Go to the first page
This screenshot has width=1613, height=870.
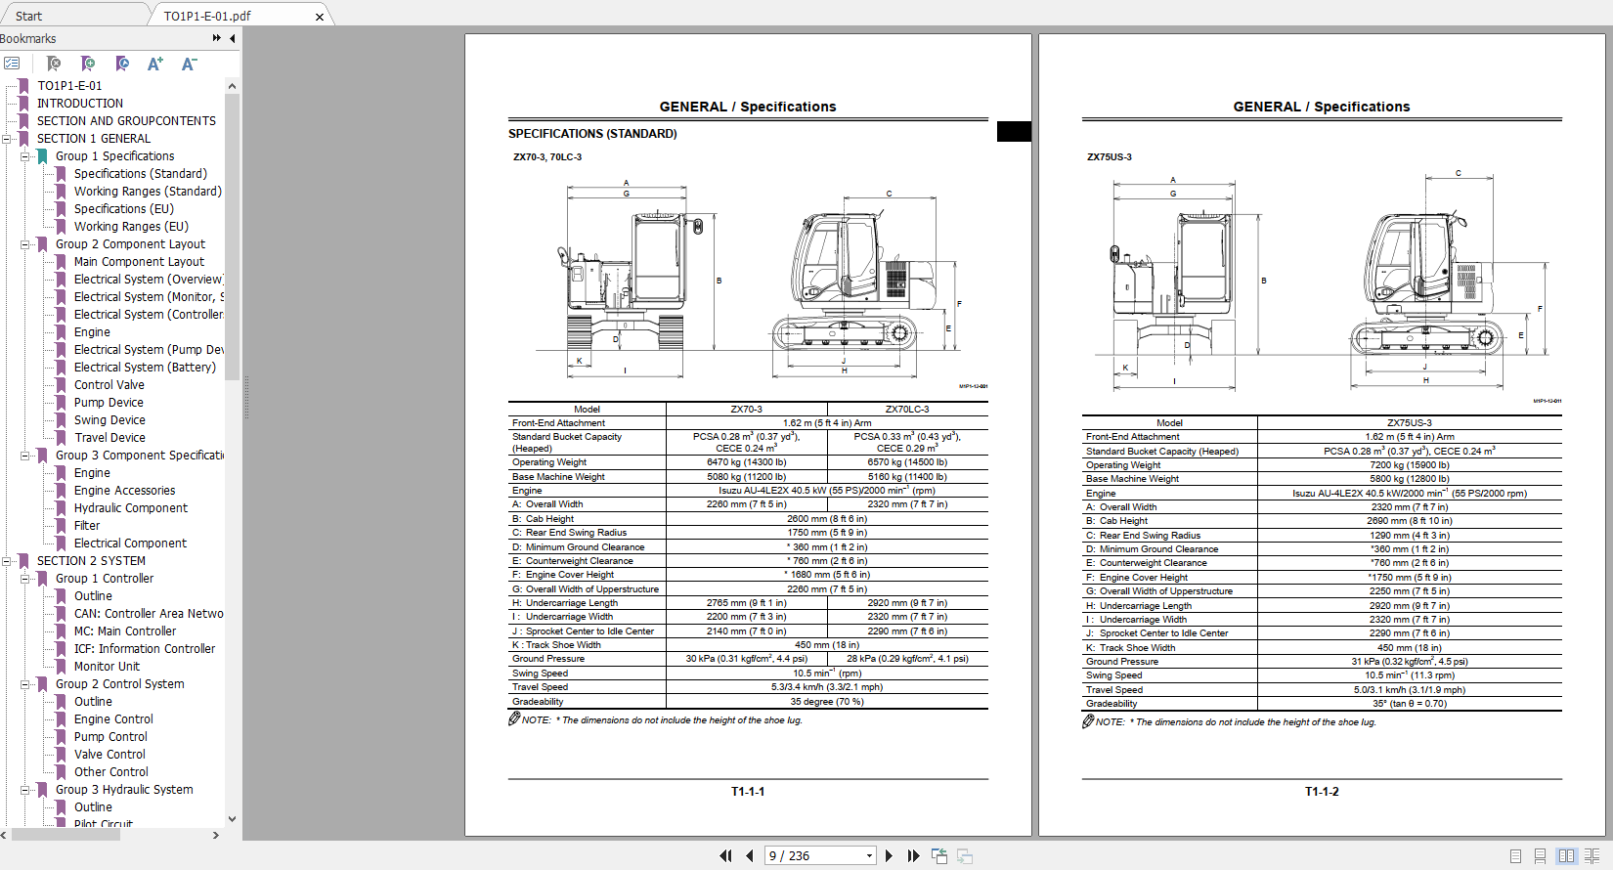click(725, 855)
